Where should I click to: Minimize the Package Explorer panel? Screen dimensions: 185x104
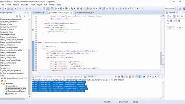pyautogui.click(x=25, y=12)
